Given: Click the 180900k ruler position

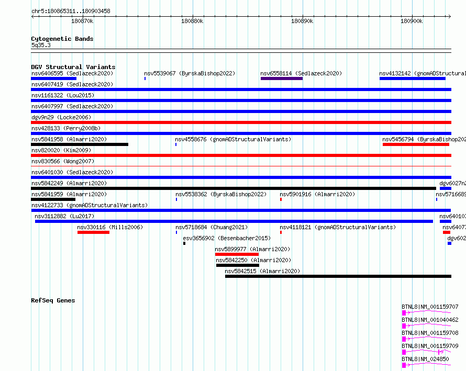Looking at the screenshot, I should pyautogui.click(x=412, y=21).
